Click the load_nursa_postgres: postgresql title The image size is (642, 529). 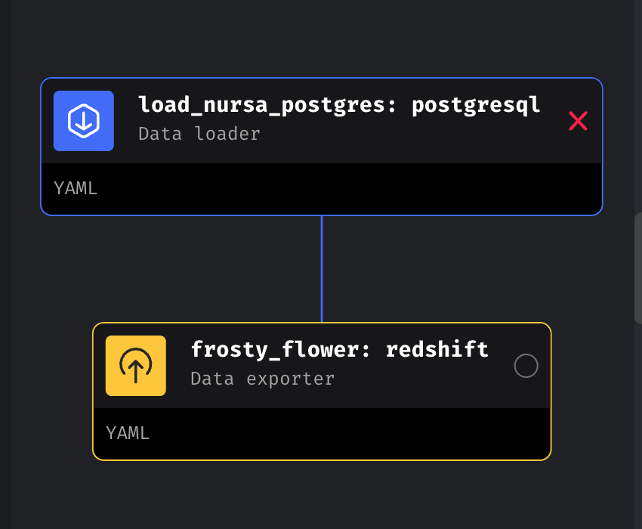click(x=339, y=104)
